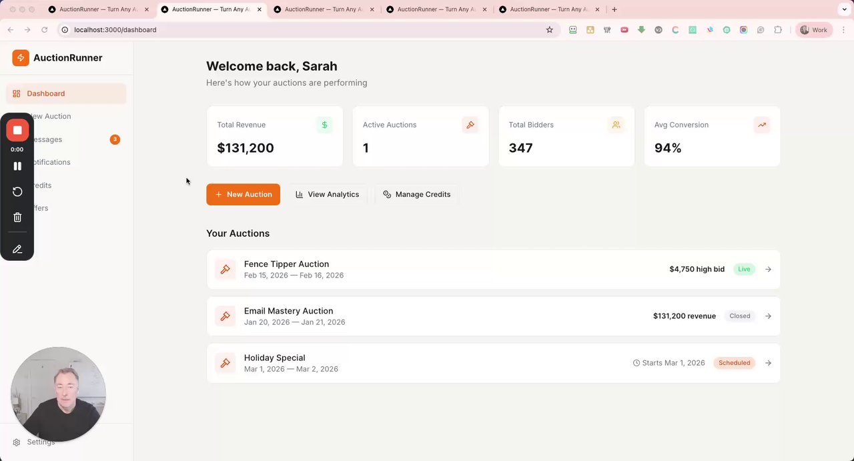Open the Work profile menu
854x461 pixels.
point(814,30)
